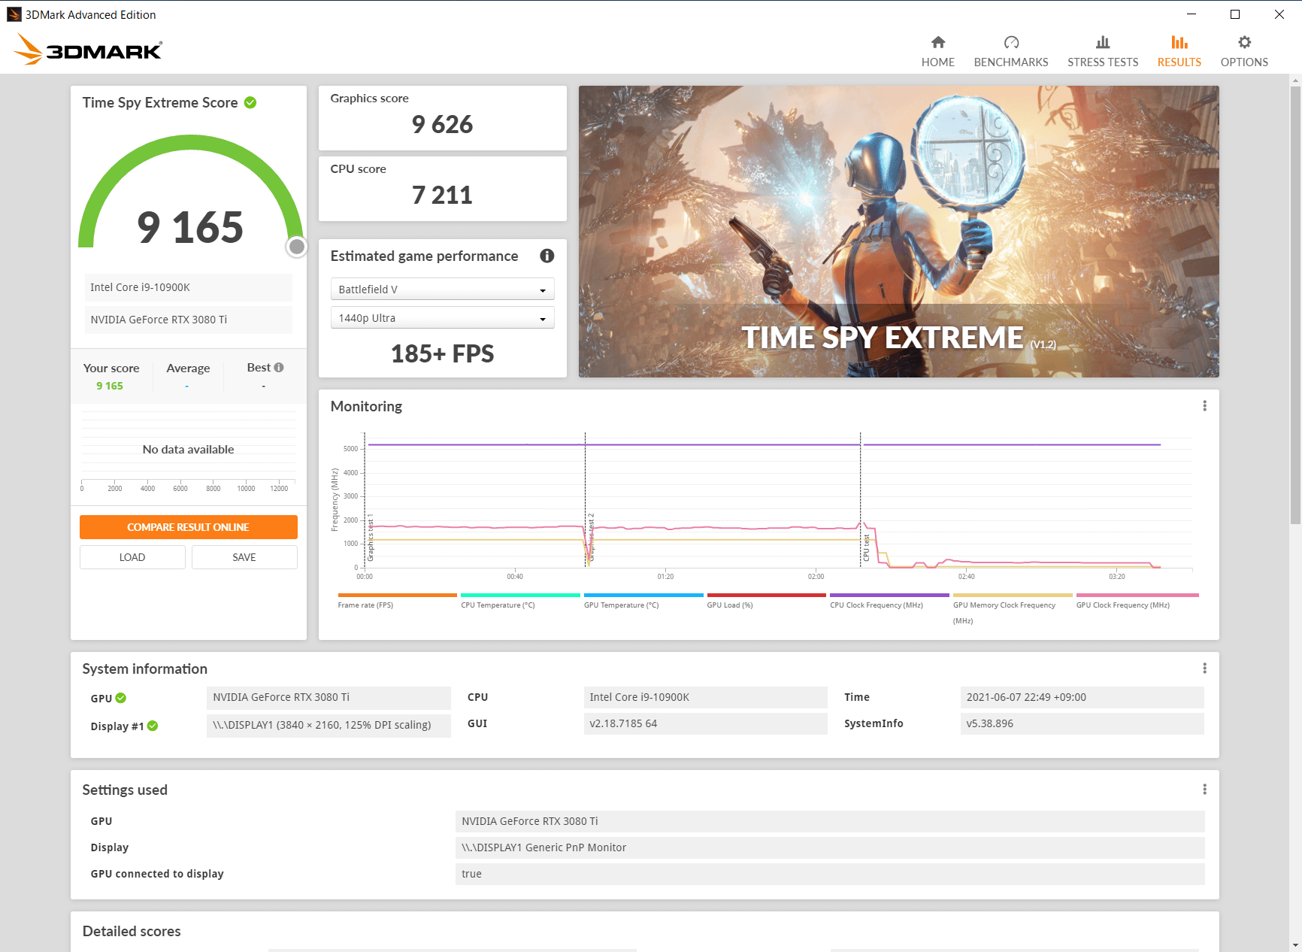
Task: Open Options gear icon
Action: tap(1244, 42)
